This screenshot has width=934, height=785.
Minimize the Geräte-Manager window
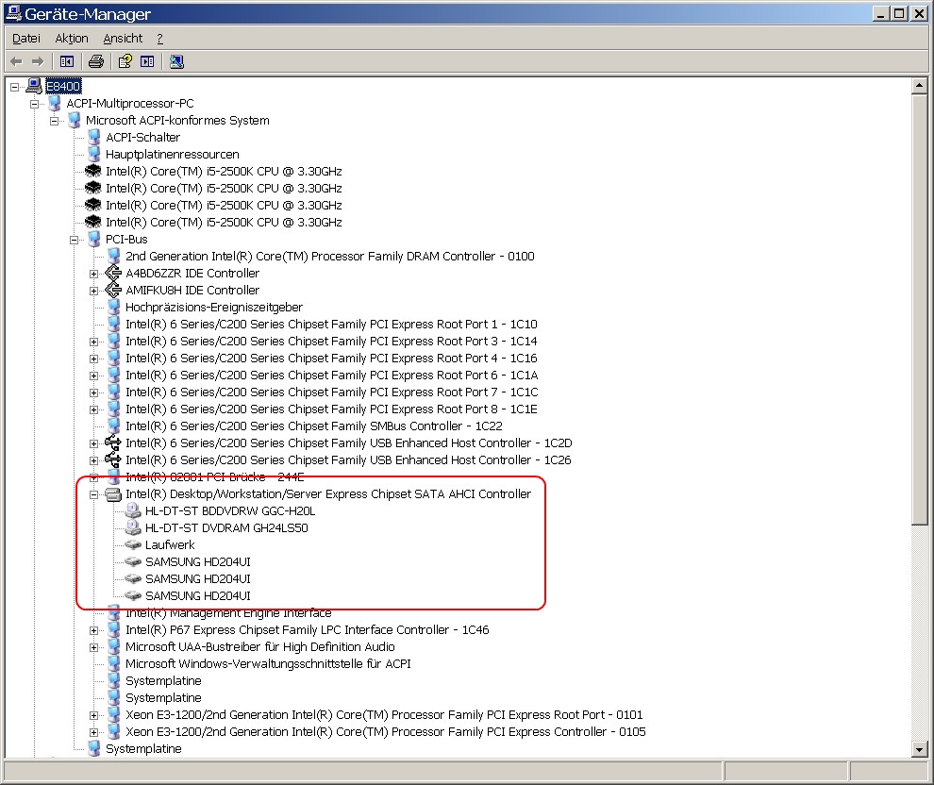click(x=880, y=13)
